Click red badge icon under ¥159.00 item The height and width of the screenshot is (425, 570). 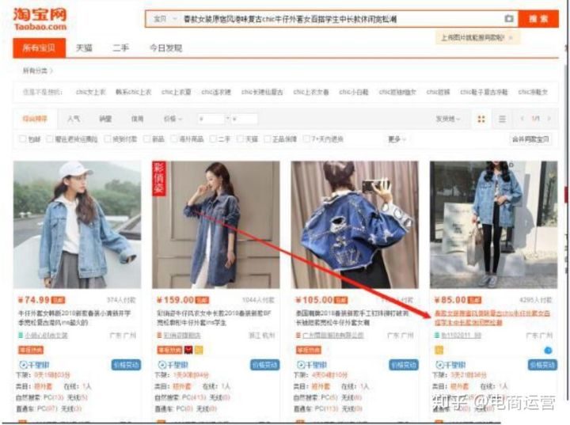click(188, 350)
